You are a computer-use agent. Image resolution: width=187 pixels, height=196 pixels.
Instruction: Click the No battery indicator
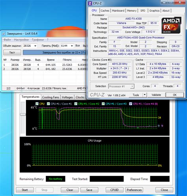tap(55, 179)
